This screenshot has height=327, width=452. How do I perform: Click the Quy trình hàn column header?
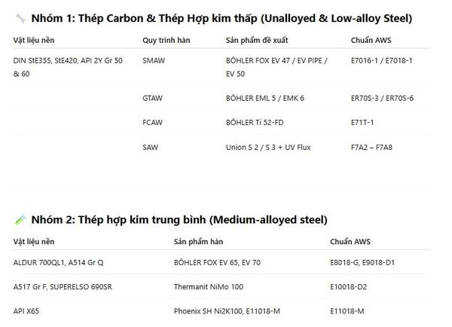pos(166,40)
